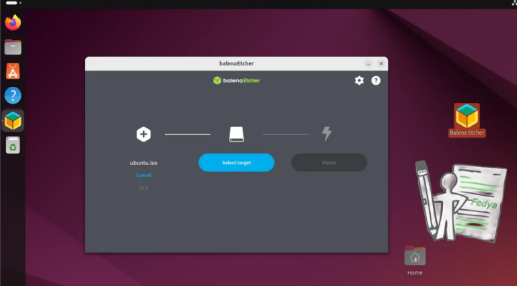Close the balenaEtcher window
The width and height of the screenshot is (517, 286).
(x=381, y=63)
